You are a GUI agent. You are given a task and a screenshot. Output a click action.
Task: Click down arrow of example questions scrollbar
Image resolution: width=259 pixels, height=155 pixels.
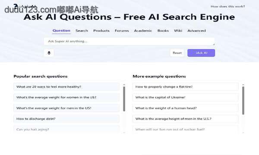pos(243,133)
